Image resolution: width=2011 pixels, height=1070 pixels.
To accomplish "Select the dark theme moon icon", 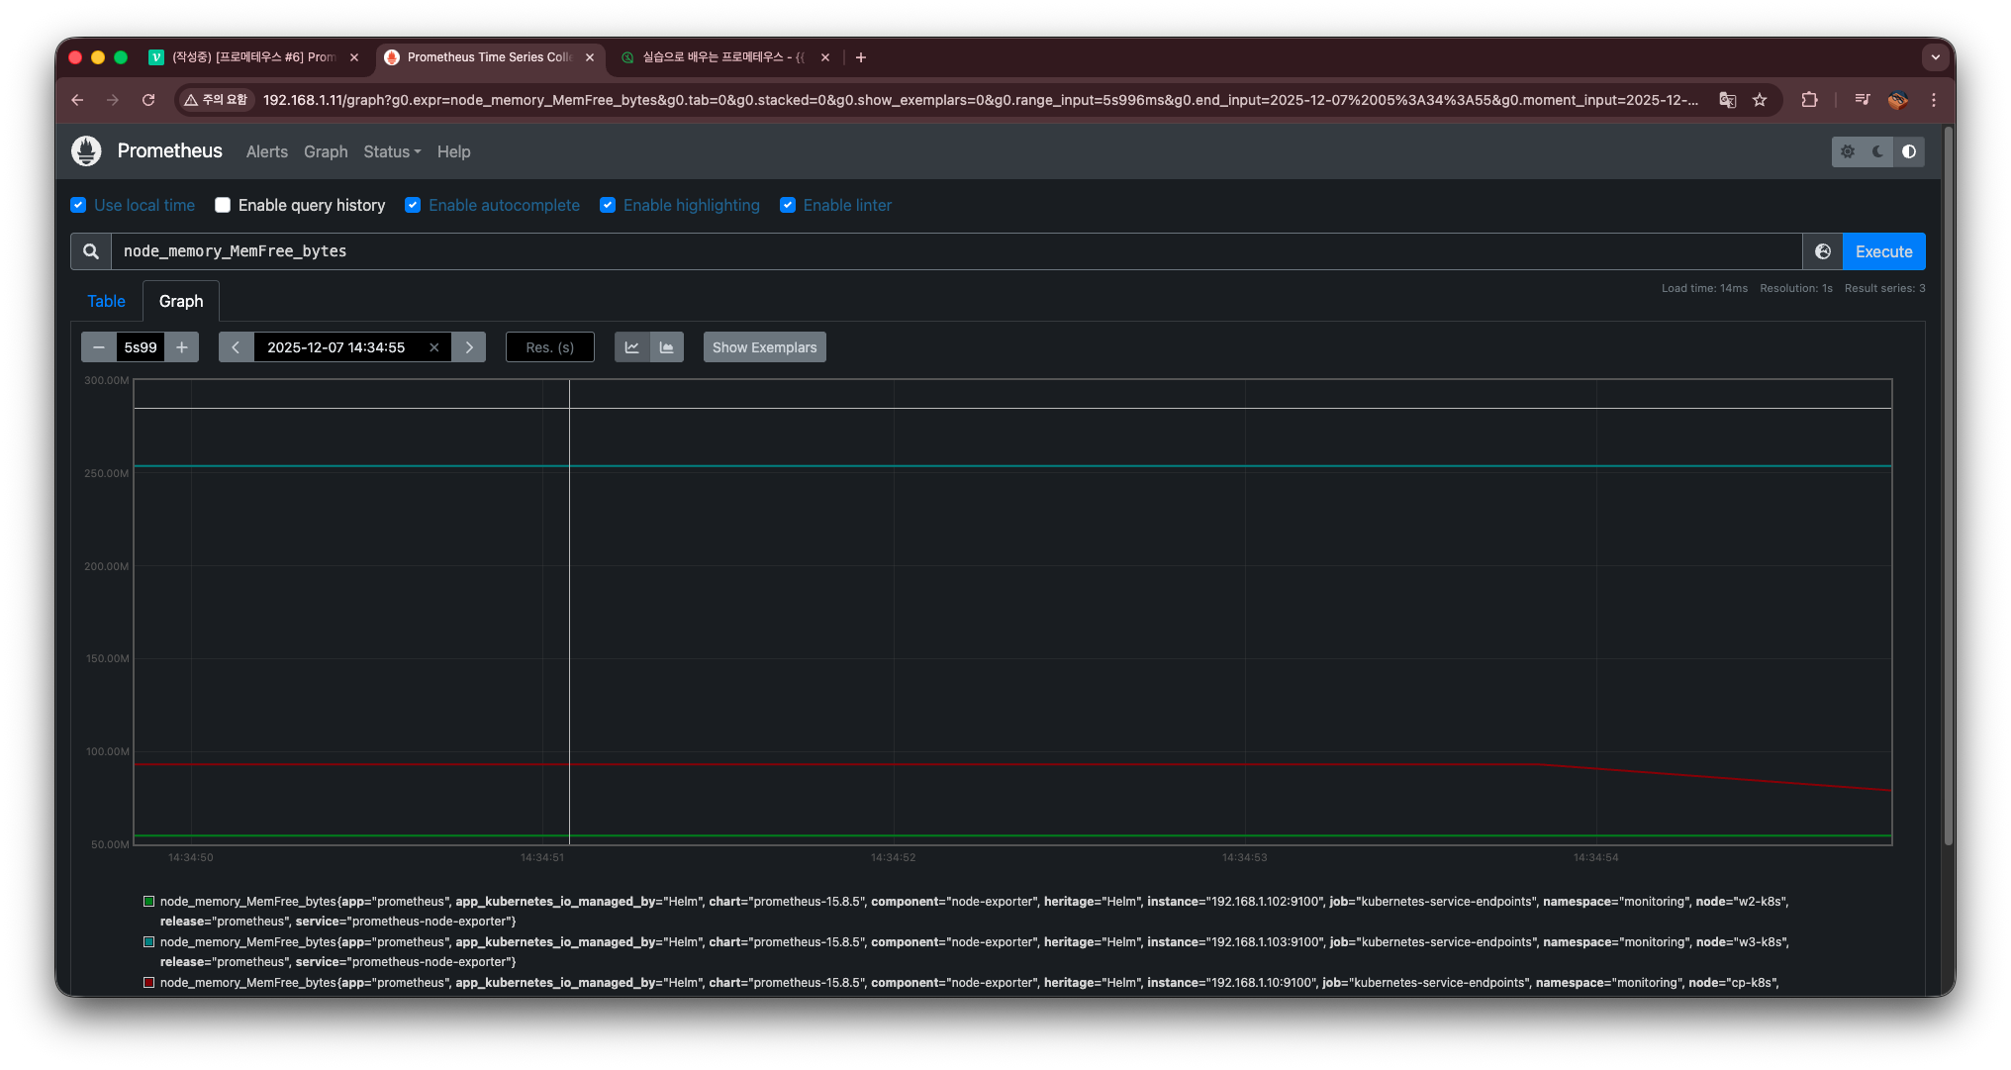I will click(x=1877, y=151).
